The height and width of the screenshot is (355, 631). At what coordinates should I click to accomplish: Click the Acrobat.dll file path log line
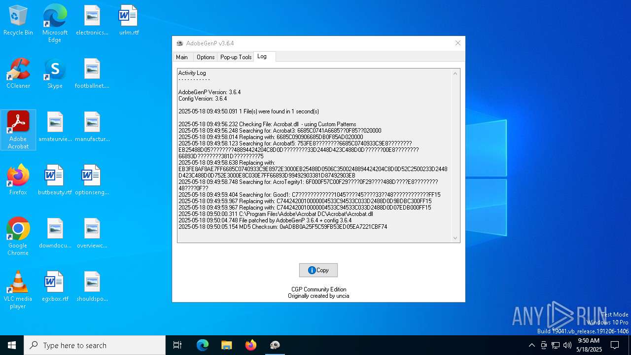pyautogui.click(x=276, y=214)
